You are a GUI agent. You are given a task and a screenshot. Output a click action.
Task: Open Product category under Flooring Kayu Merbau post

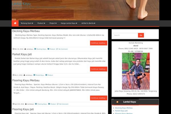[53, 104]
